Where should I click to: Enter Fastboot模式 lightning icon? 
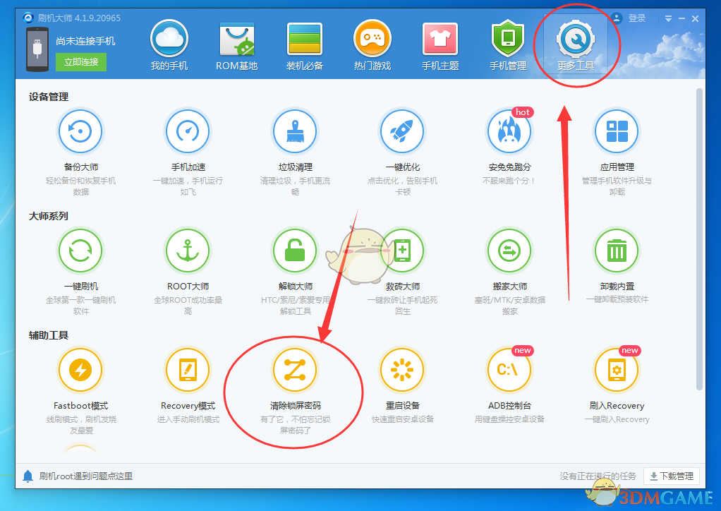pos(80,370)
